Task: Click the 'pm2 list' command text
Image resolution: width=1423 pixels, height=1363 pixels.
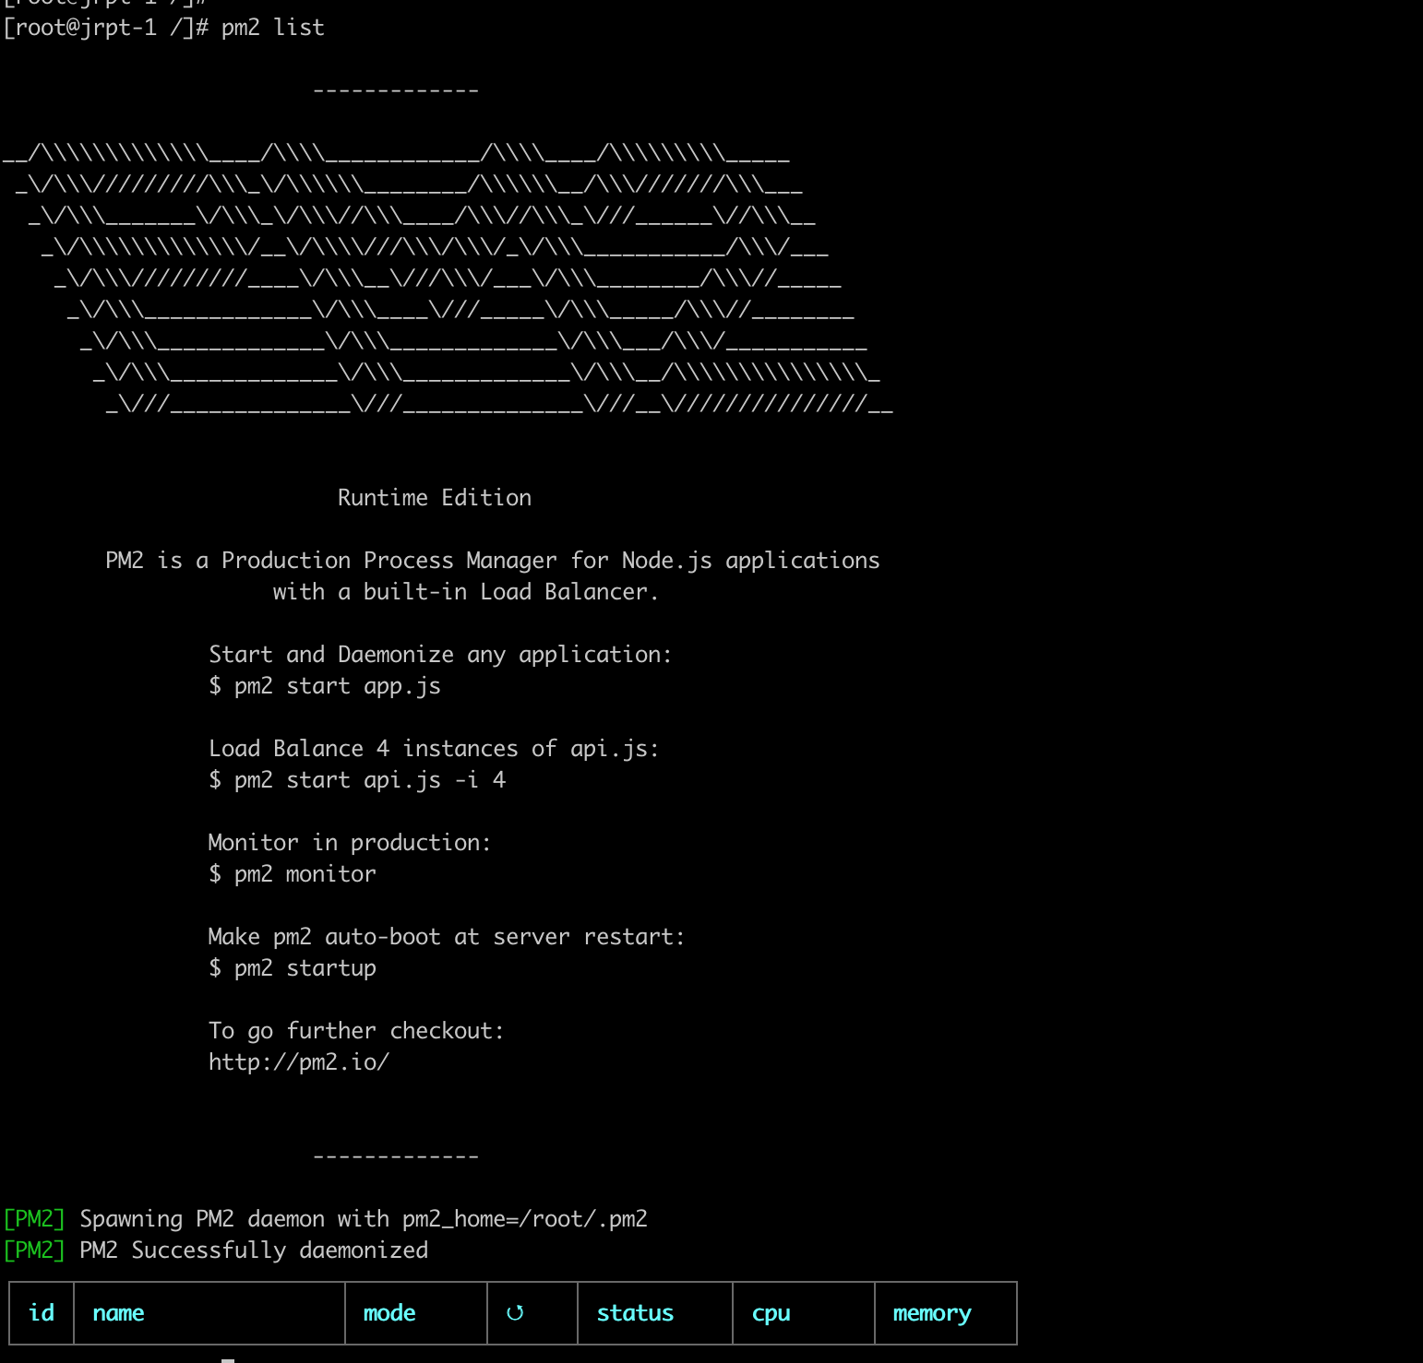Action: coord(273,28)
